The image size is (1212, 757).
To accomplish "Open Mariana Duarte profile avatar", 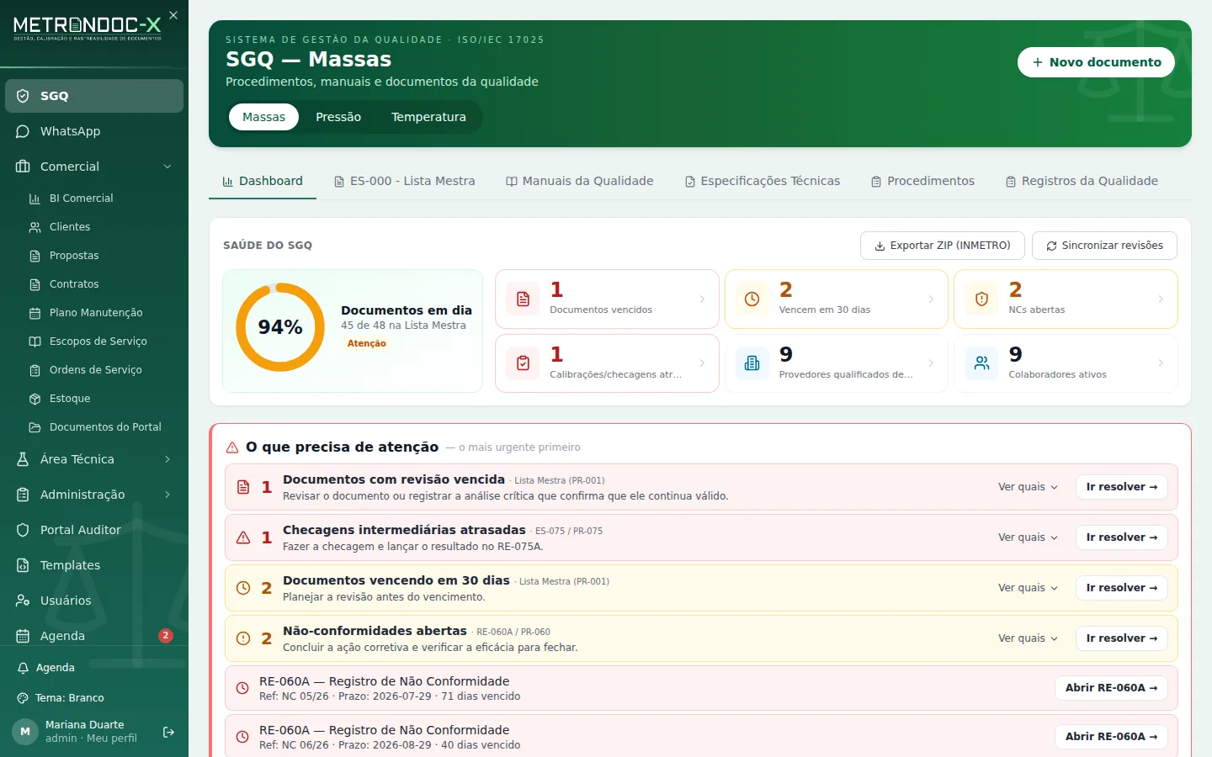I will [25, 732].
